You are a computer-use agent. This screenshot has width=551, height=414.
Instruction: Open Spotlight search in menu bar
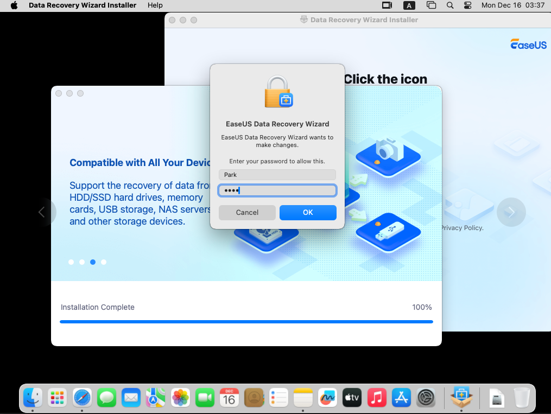click(x=450, y=5)
